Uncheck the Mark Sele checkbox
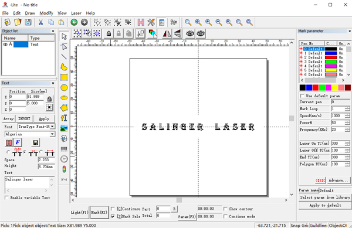Image resolution: width=352 pixels, height=228 pixels. (113, 216)
